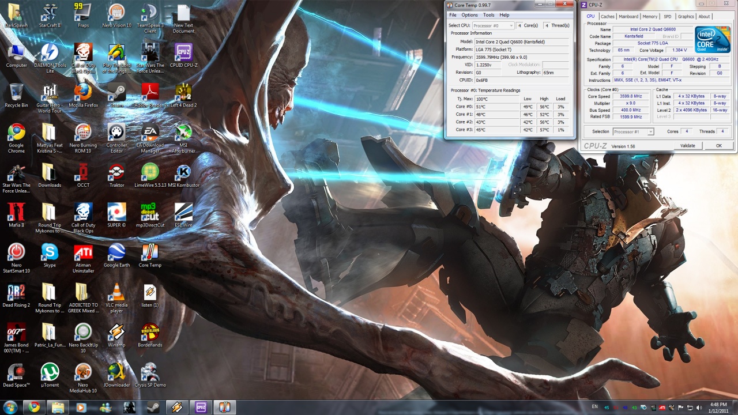738x415 pixels.
Task: Open the MSI Afterburner desktop icon
Action: (x=183, y=138)
